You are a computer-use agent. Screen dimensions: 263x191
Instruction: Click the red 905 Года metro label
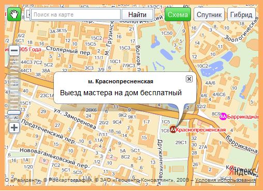tap(30, 50)
